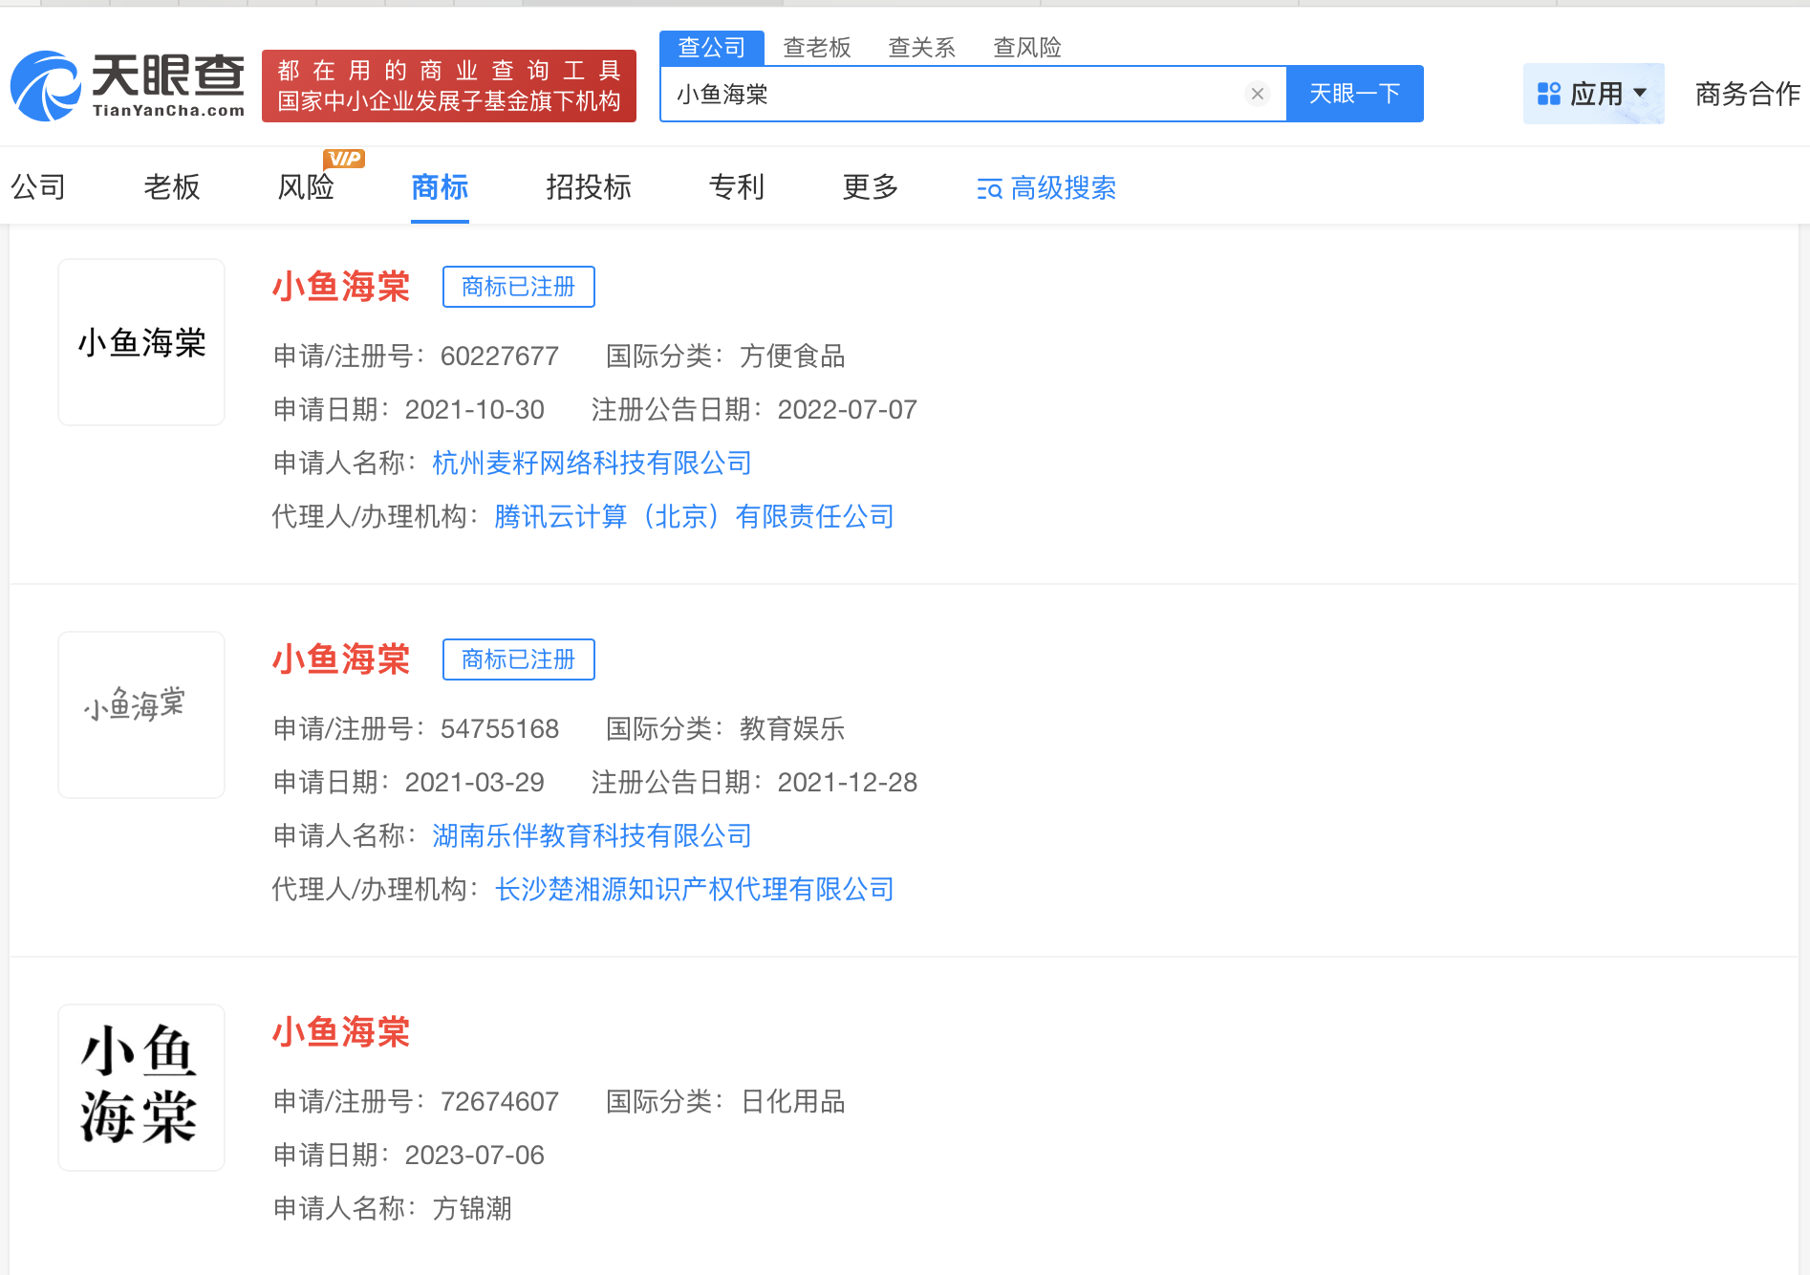Open trademark title for registration 72674607

tap(341, 1032)
